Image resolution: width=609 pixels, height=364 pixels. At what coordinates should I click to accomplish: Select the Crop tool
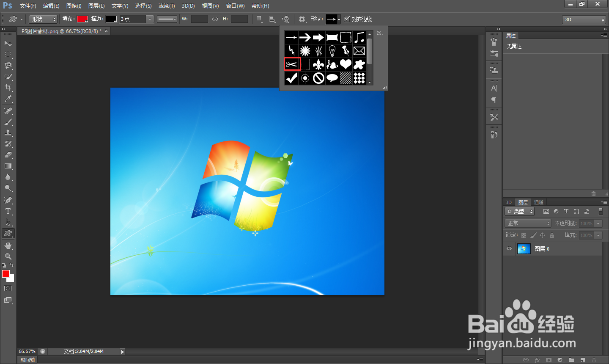click(8, 88)
